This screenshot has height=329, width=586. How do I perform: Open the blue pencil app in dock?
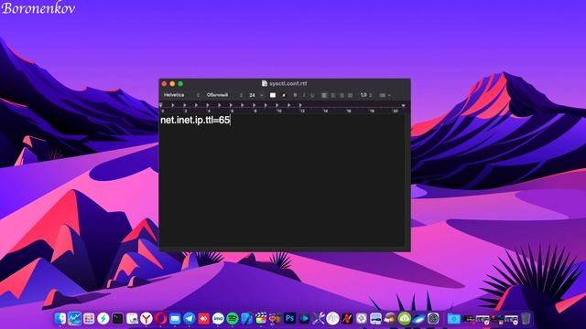click(246, 319)
